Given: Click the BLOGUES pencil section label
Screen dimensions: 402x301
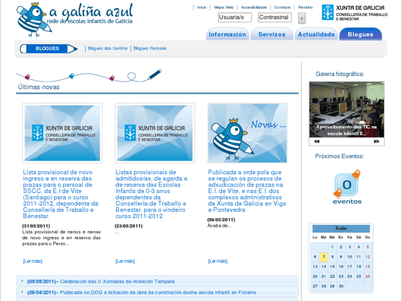Looking at the screenshot, I should [49, 49].
